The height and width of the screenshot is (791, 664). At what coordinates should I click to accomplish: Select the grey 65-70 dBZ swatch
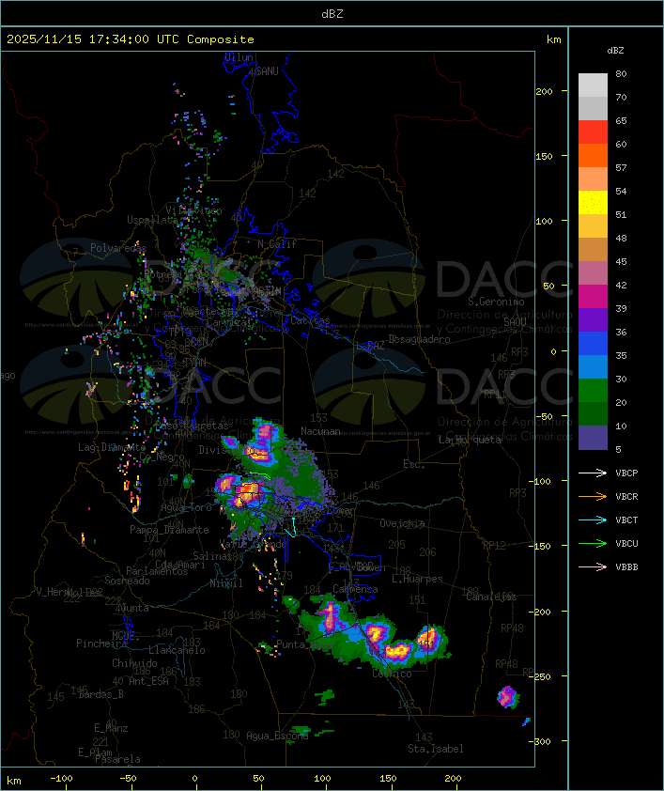593,108
